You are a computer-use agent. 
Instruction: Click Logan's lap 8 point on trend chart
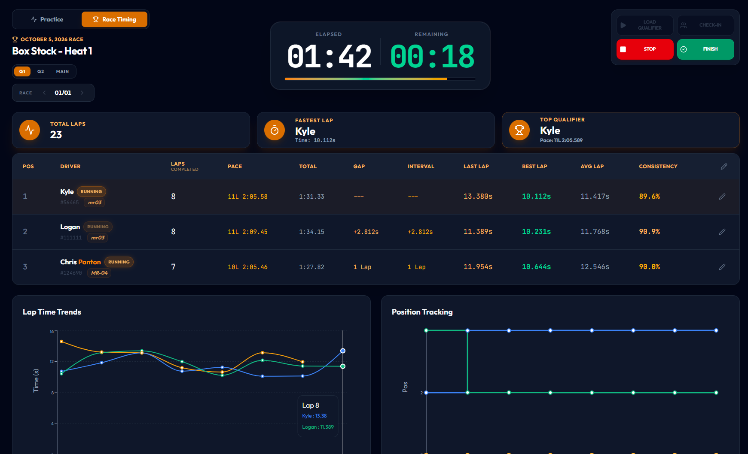tap(343, 366)
